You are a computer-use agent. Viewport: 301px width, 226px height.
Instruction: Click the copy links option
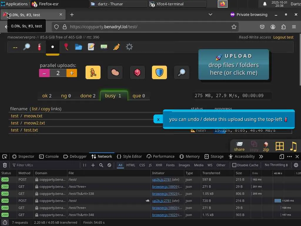tap(46, 109)
